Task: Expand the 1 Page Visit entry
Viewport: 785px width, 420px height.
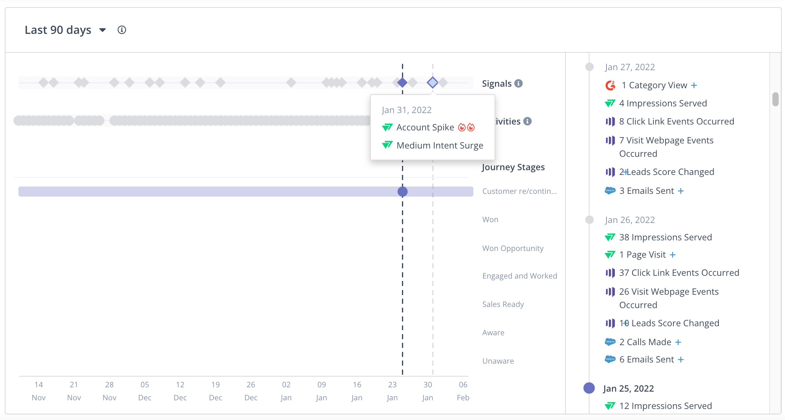Action: tap(673, 255)
